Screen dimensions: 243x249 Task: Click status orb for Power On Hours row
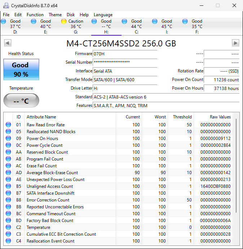(8, 138)
